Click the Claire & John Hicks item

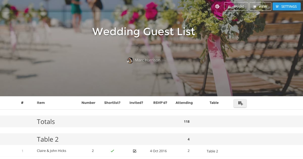coord(52,151)
